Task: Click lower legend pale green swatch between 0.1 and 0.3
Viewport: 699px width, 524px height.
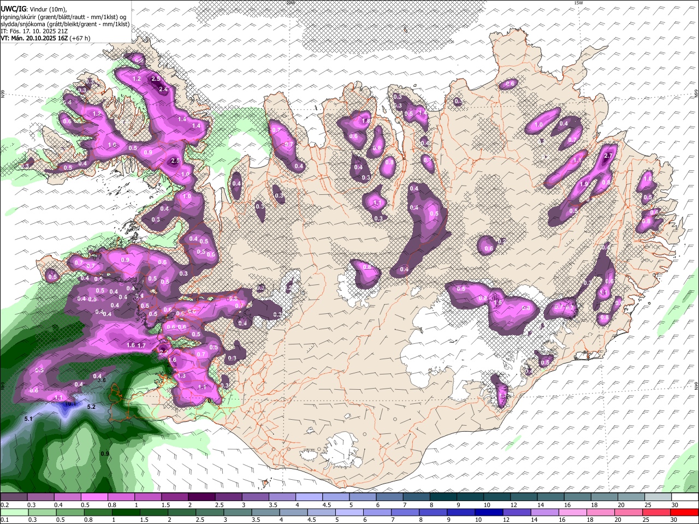Action: (13, 513)
